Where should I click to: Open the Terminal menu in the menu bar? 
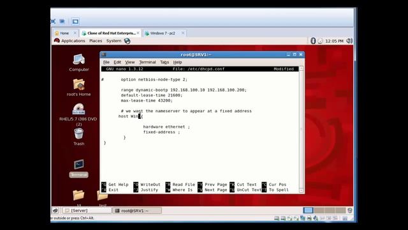coord(147,62)
